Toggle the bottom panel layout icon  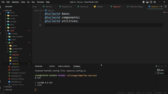click(148, 2)
